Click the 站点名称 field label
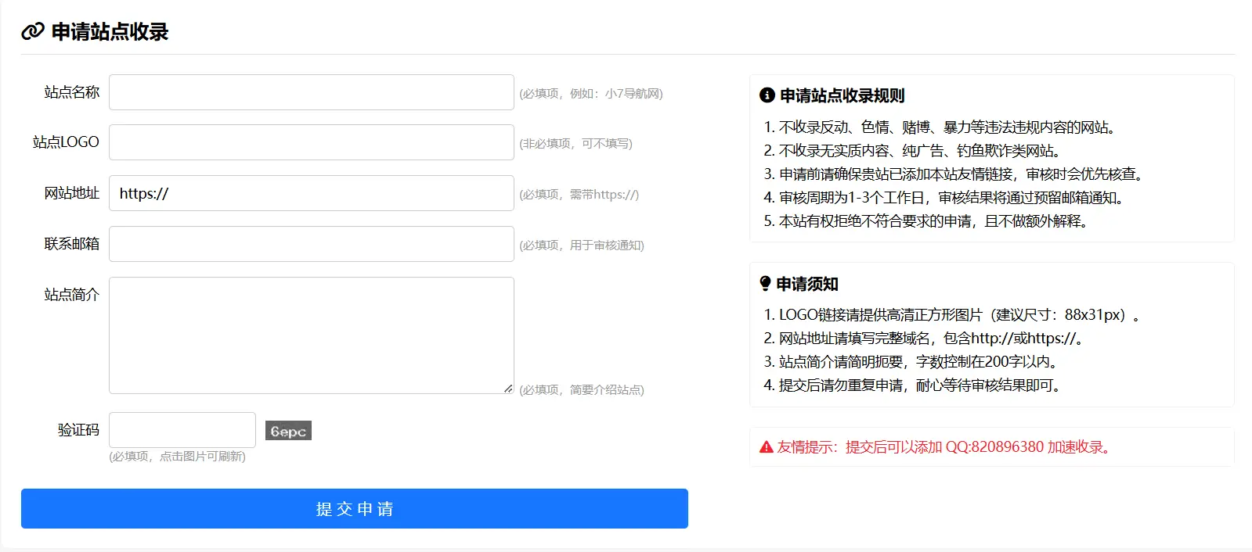 pyautogui.click(x=71, y=92)
